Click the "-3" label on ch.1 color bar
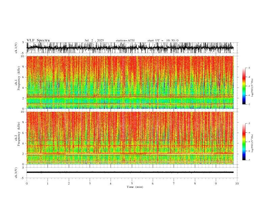The width and height of the screenshot is (267, 206). pos(248,68)
